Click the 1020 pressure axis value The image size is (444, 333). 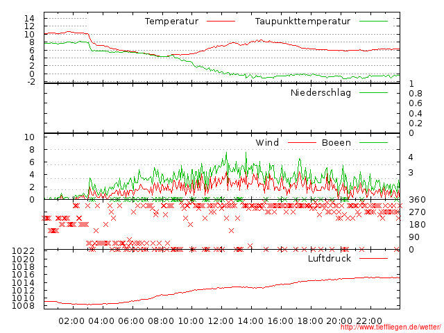23,259
